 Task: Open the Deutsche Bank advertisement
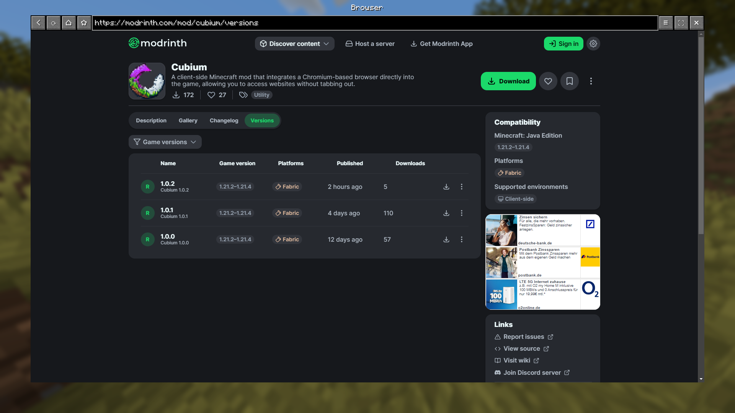pos(543,230)
